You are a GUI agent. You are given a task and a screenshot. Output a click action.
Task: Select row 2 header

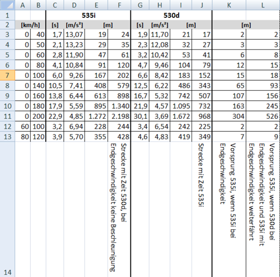(x=7, y=25)
